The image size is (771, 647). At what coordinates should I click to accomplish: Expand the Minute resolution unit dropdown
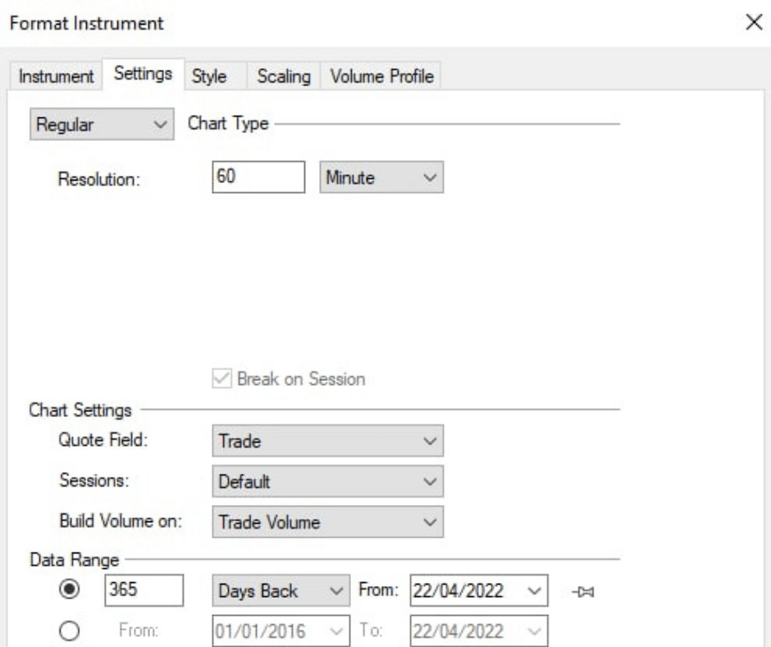click(x=381, y=177)
